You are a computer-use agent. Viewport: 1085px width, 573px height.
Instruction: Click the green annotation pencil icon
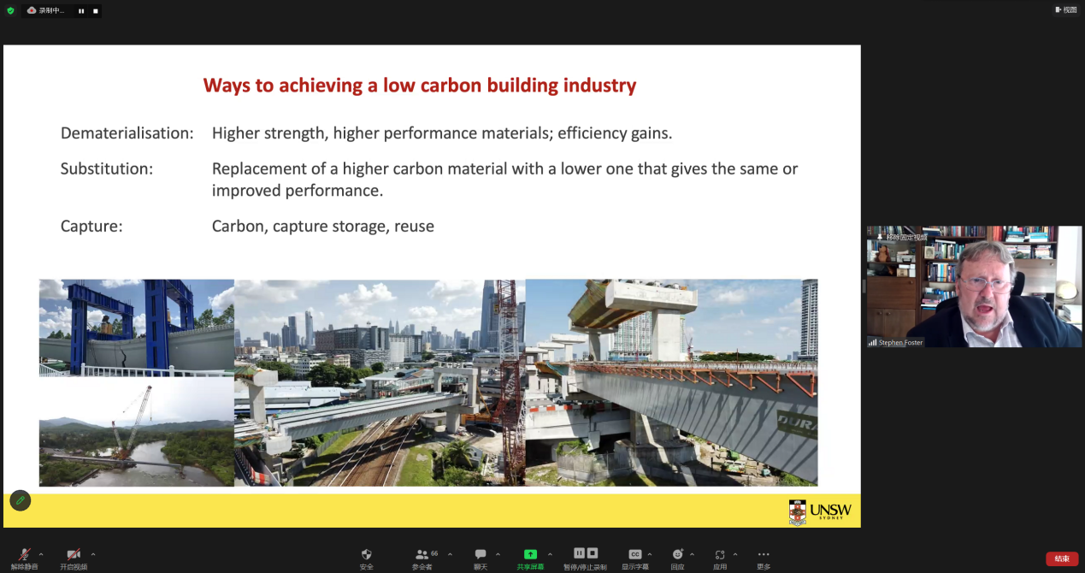[x=21, y=500]
